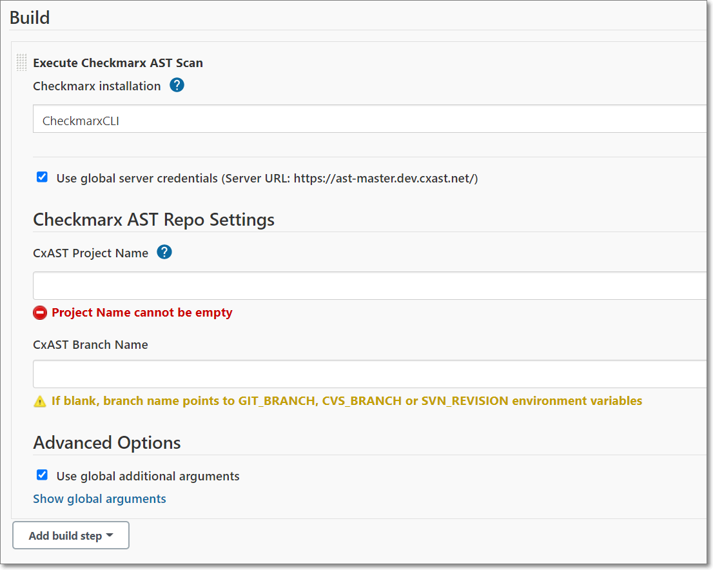Focus the CxAST Project Name field

click(369, 286)
